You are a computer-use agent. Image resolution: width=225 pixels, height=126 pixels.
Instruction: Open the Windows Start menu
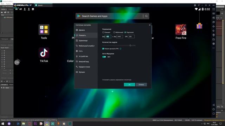[3, 124]
